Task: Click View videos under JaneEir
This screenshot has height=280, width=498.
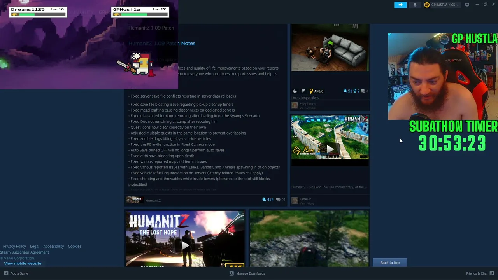Action: tap(307, 203)
